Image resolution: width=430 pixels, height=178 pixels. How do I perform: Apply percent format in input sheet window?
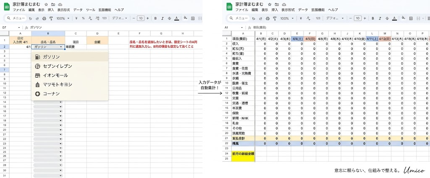point(83,18)
